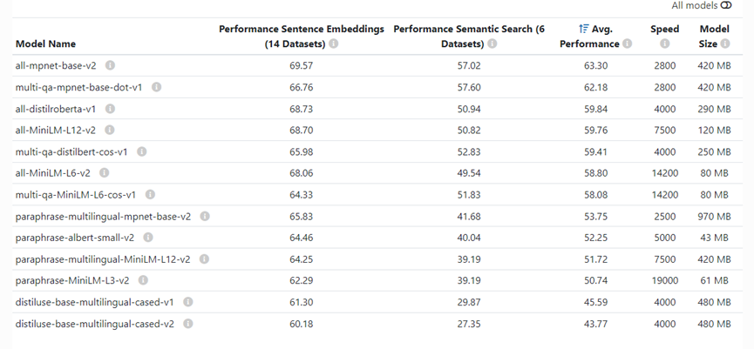Screen dimensions: 754x349
Task: Sort by Performance Semantic Search column
Action: 469,36
